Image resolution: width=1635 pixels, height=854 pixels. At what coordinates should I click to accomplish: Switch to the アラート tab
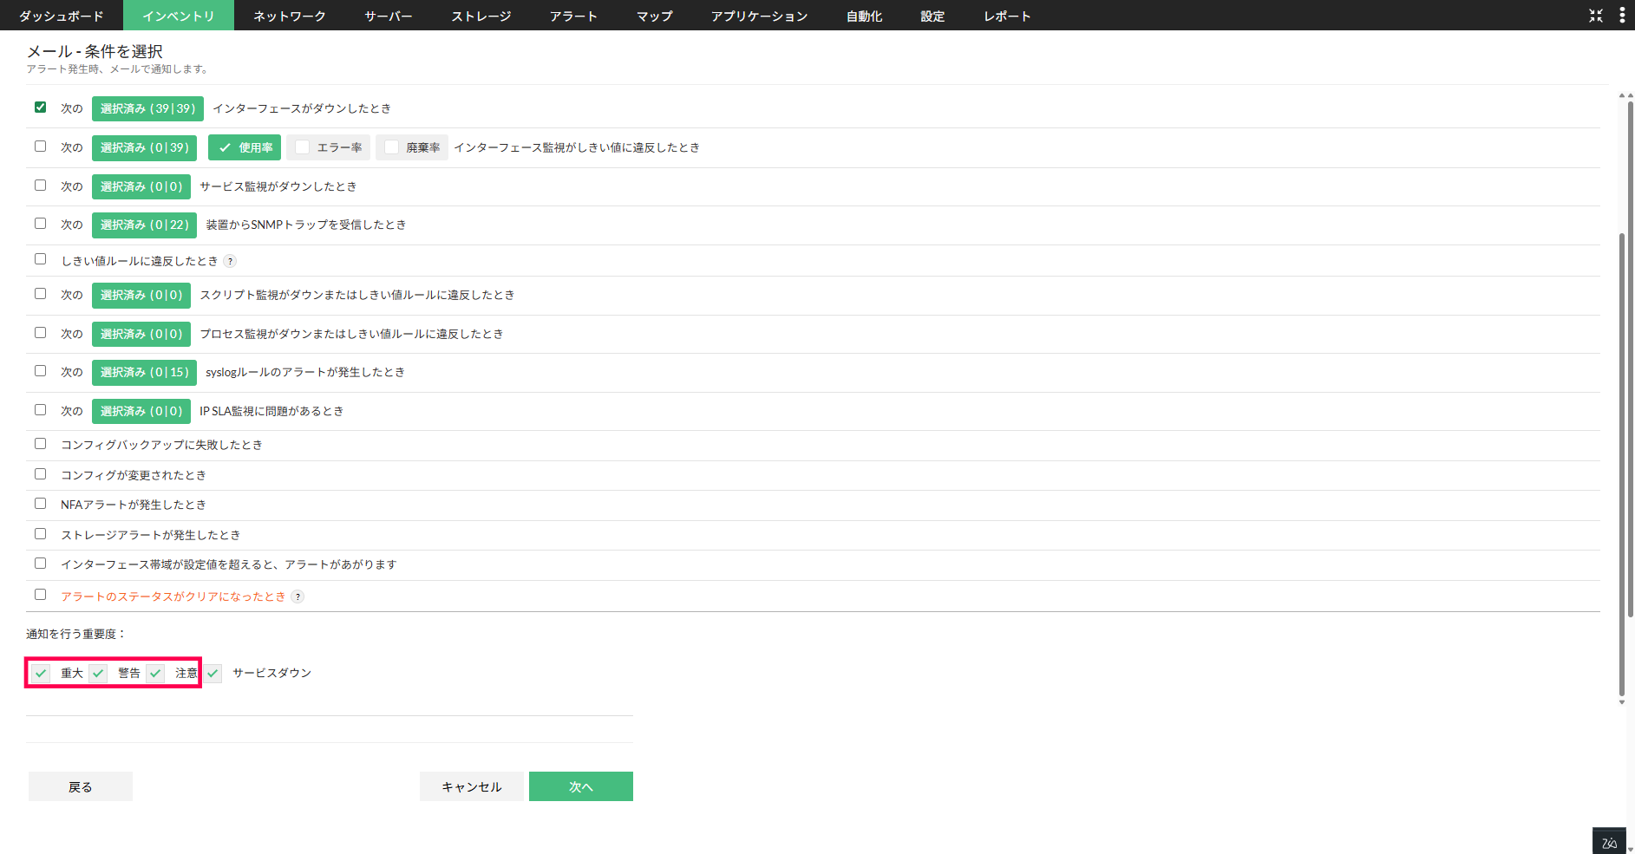pyautogui.click(x=574, y=16)
